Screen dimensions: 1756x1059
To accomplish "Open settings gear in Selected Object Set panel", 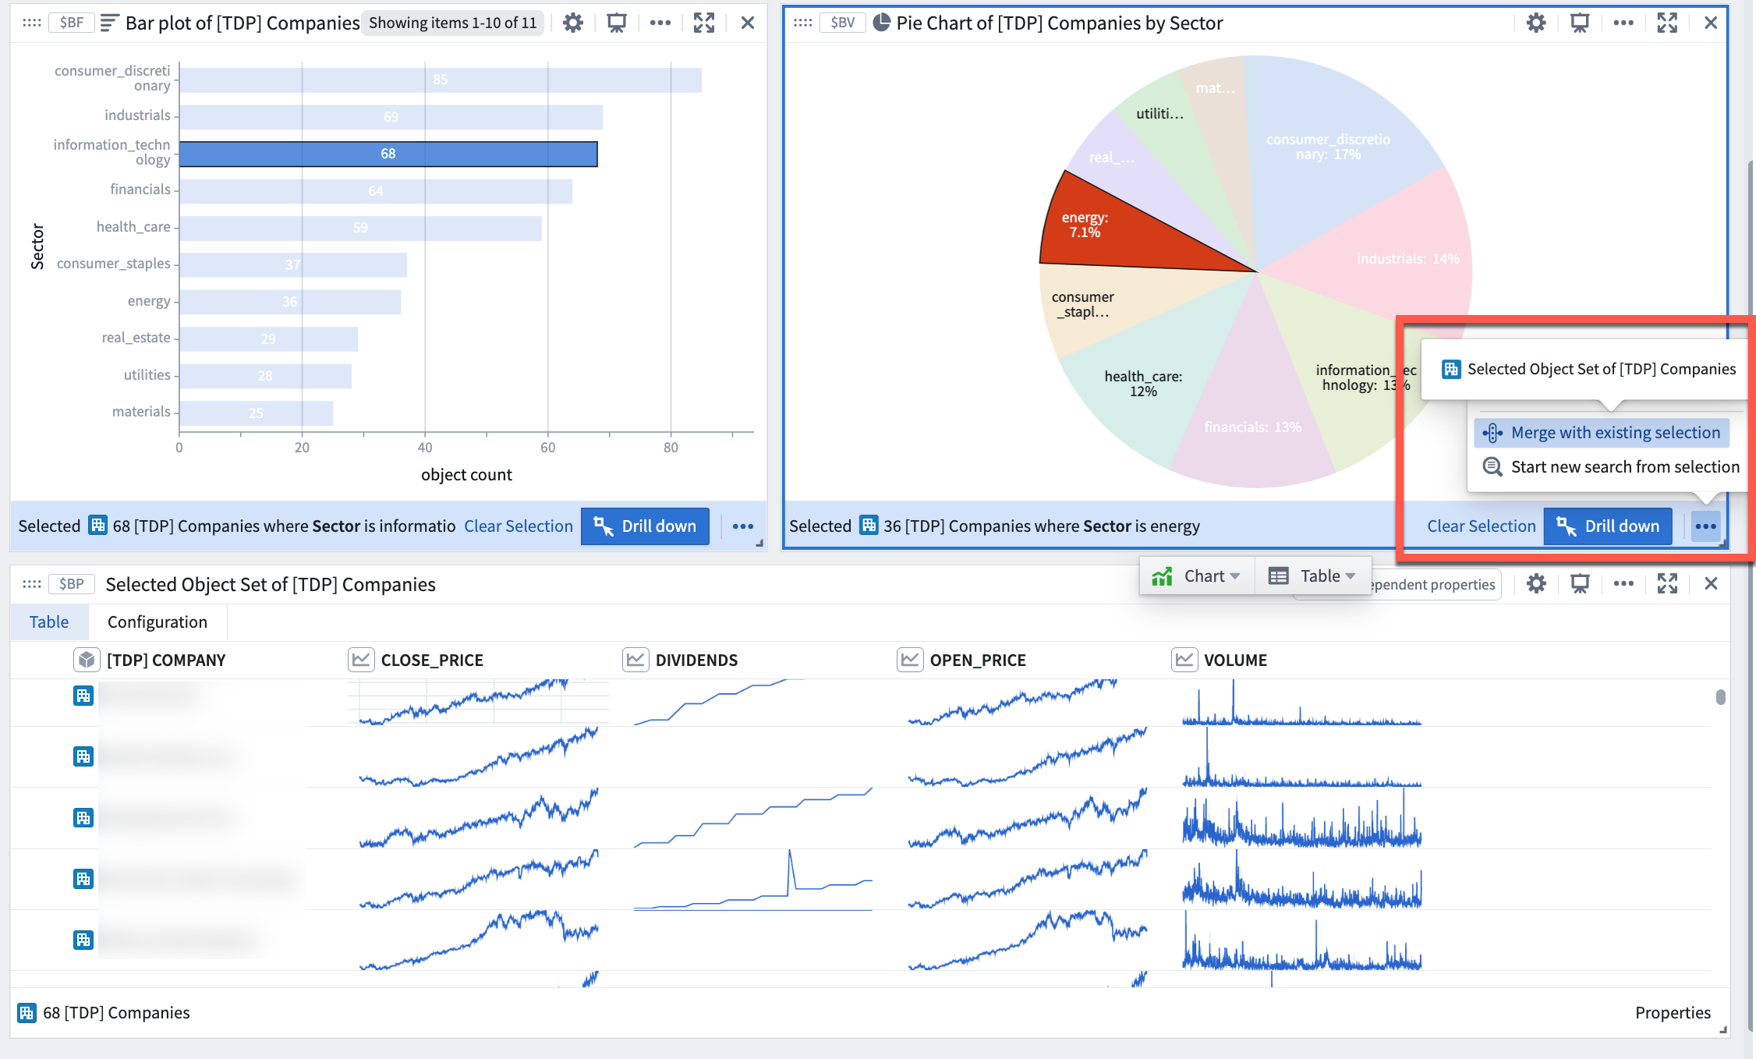I will click(1536, 584).
